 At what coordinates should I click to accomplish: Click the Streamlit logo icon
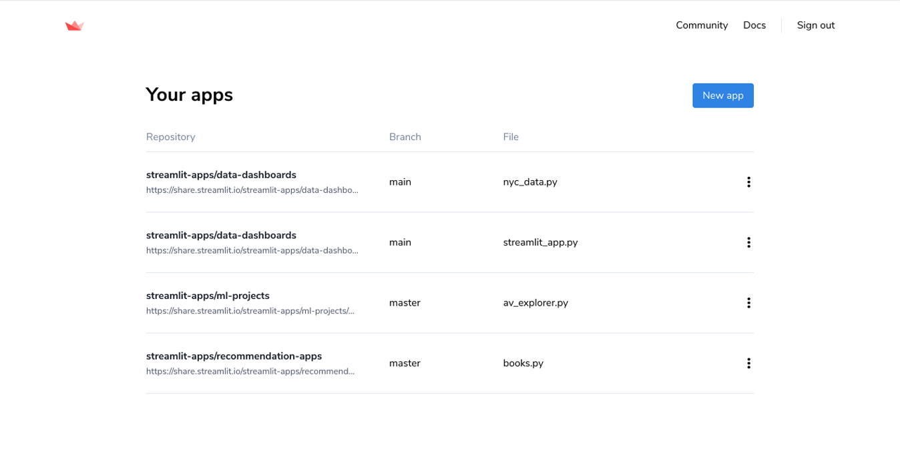[74, 25]
